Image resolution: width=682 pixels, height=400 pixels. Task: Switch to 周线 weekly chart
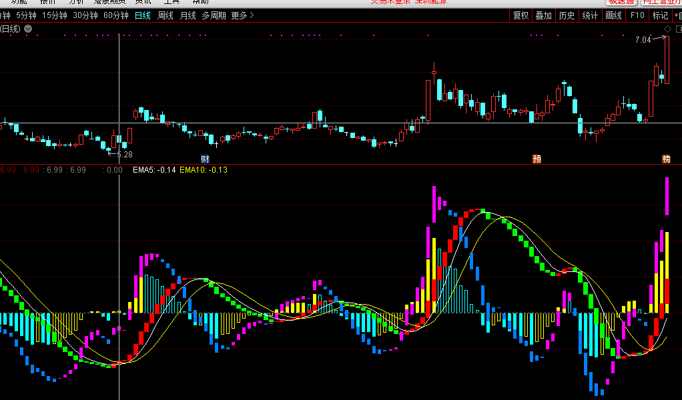click(165, 15)
